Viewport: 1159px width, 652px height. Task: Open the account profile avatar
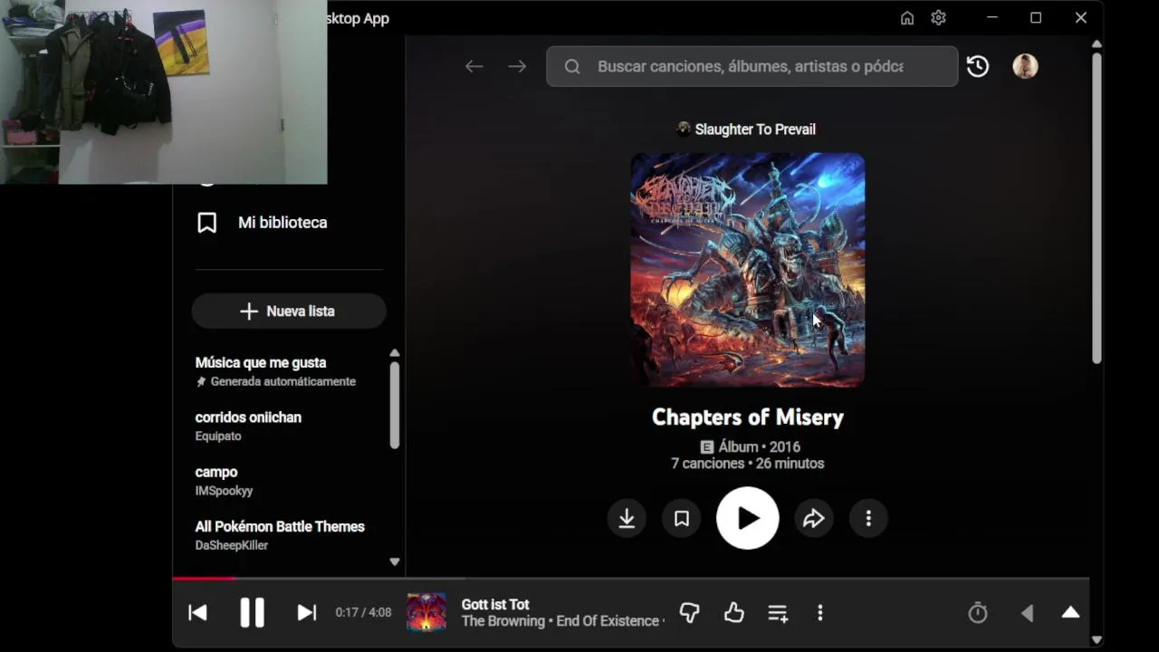pos(1025,66)
